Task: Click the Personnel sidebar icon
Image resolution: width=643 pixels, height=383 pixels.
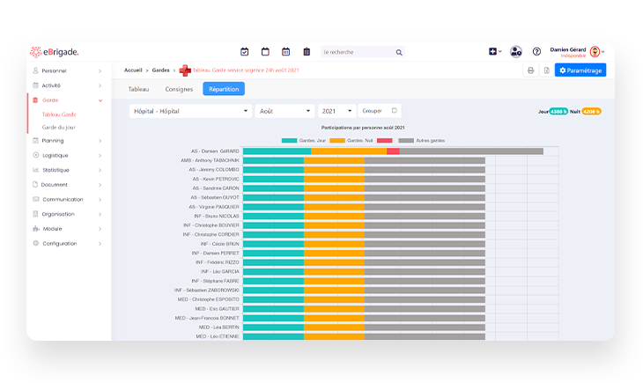Action: coord(35,70)
